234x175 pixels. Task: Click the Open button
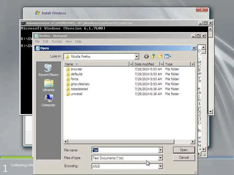click(x=184, y=150)
